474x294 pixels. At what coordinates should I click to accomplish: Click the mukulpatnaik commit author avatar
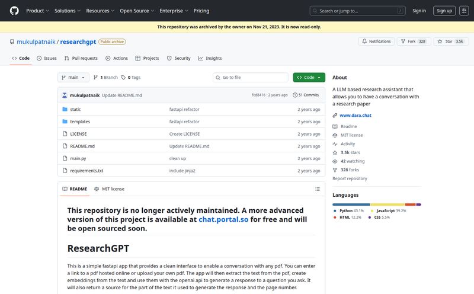pyautogui.click(x=65, y=95)
